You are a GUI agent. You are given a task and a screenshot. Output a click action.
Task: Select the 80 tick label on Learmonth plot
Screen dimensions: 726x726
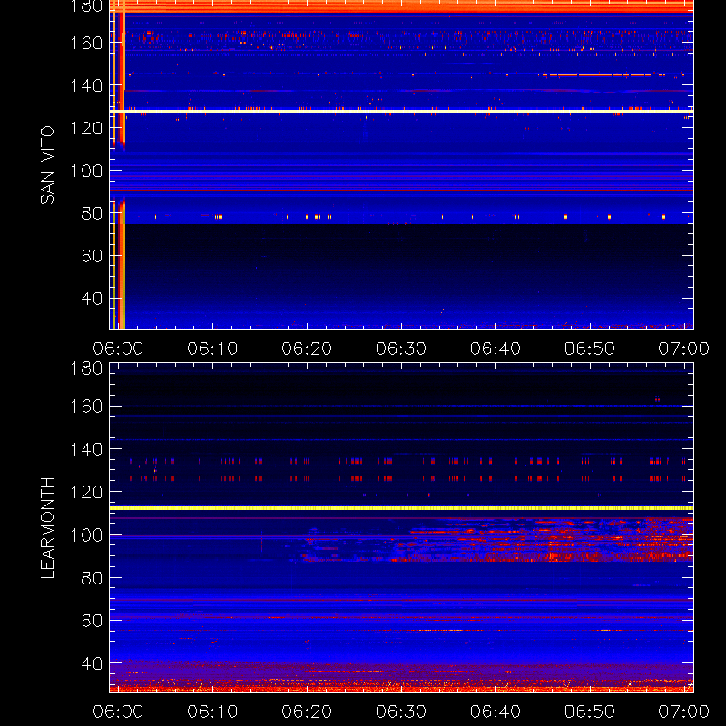click(92, 578)
